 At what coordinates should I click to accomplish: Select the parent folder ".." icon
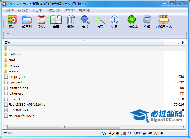point(6,48)
